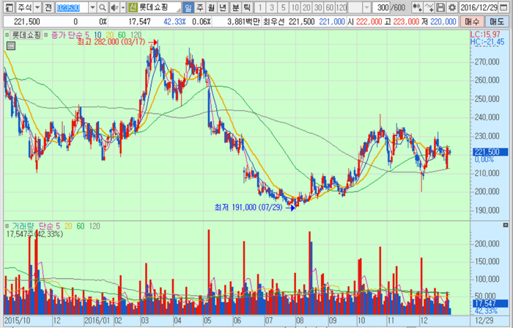Click the speaker sound icon

[x=114, y=7]
